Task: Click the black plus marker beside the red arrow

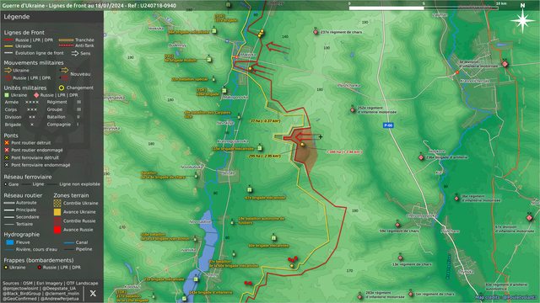Action: click(x=321, y=136)
